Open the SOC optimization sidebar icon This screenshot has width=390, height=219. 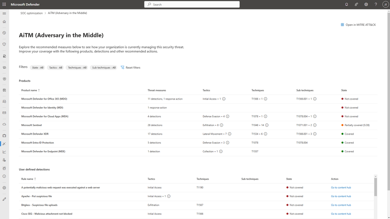tap(4, 144)
